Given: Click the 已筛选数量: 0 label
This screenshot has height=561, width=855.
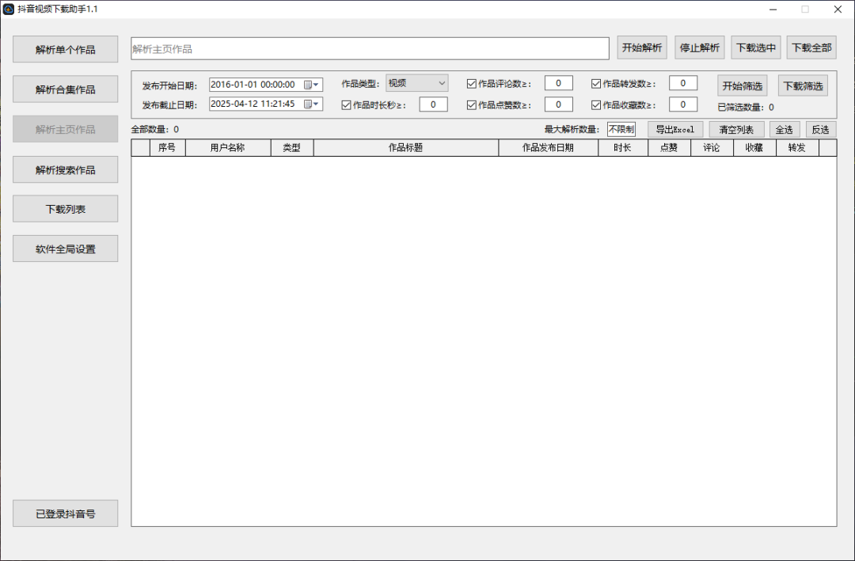Looking at the screenshot, I should 746,108.
